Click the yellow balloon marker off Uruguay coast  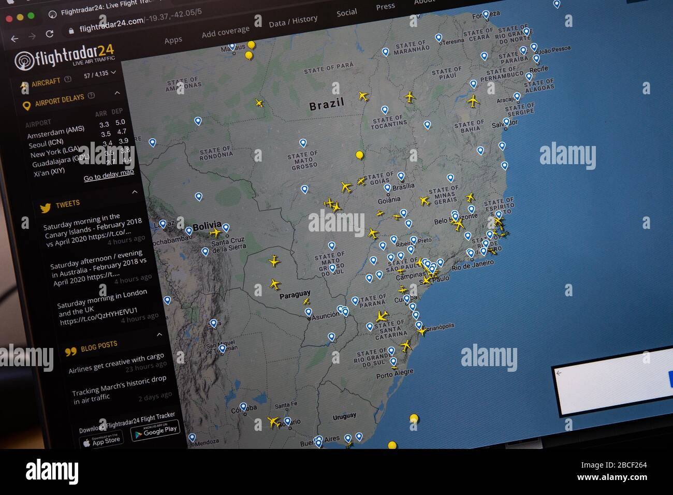click(414, 419)
